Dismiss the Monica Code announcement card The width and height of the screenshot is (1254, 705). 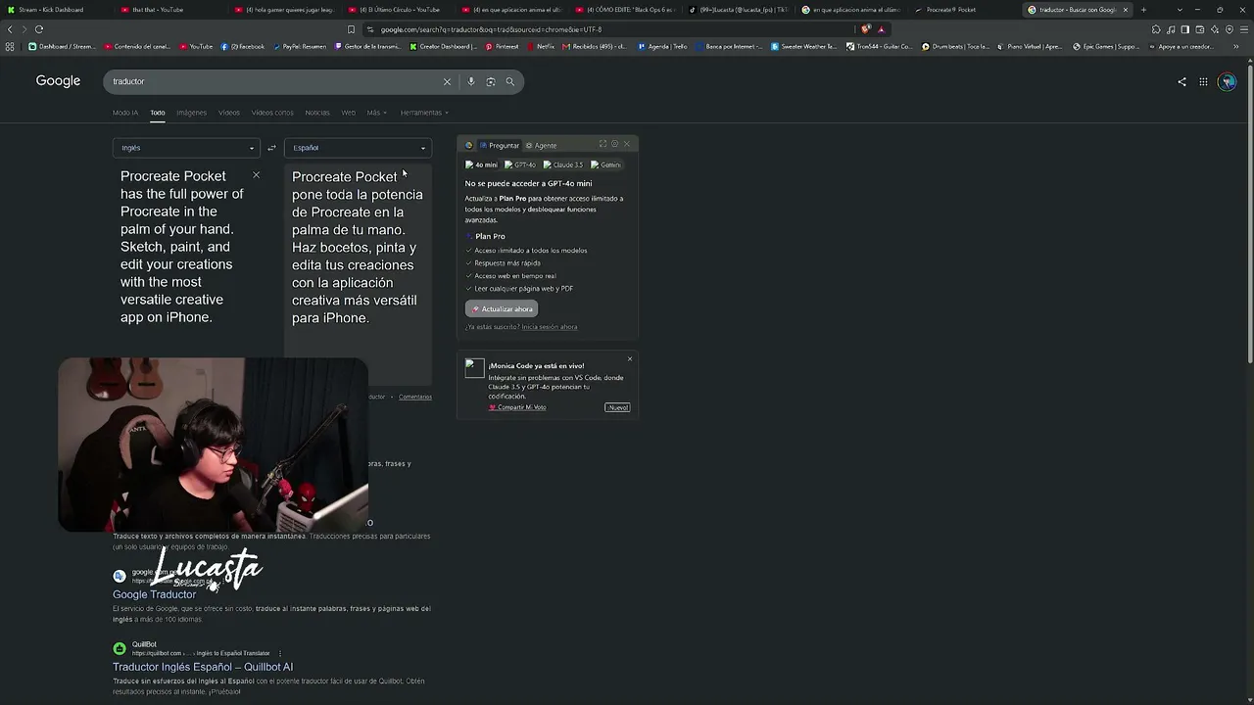coord(630,359)
